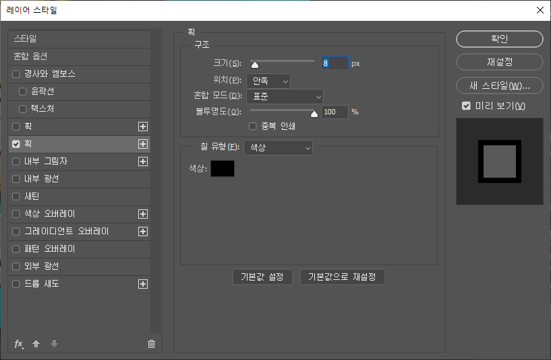Screen dimensions: 551x360
Task: Confirm with the 확인 button
Action: (x=499, y=39)
